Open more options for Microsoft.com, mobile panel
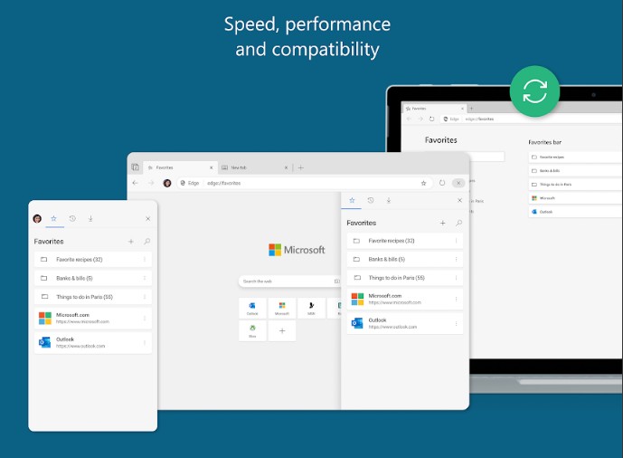This screenshot has width=623, height=458. coord(145,318)
